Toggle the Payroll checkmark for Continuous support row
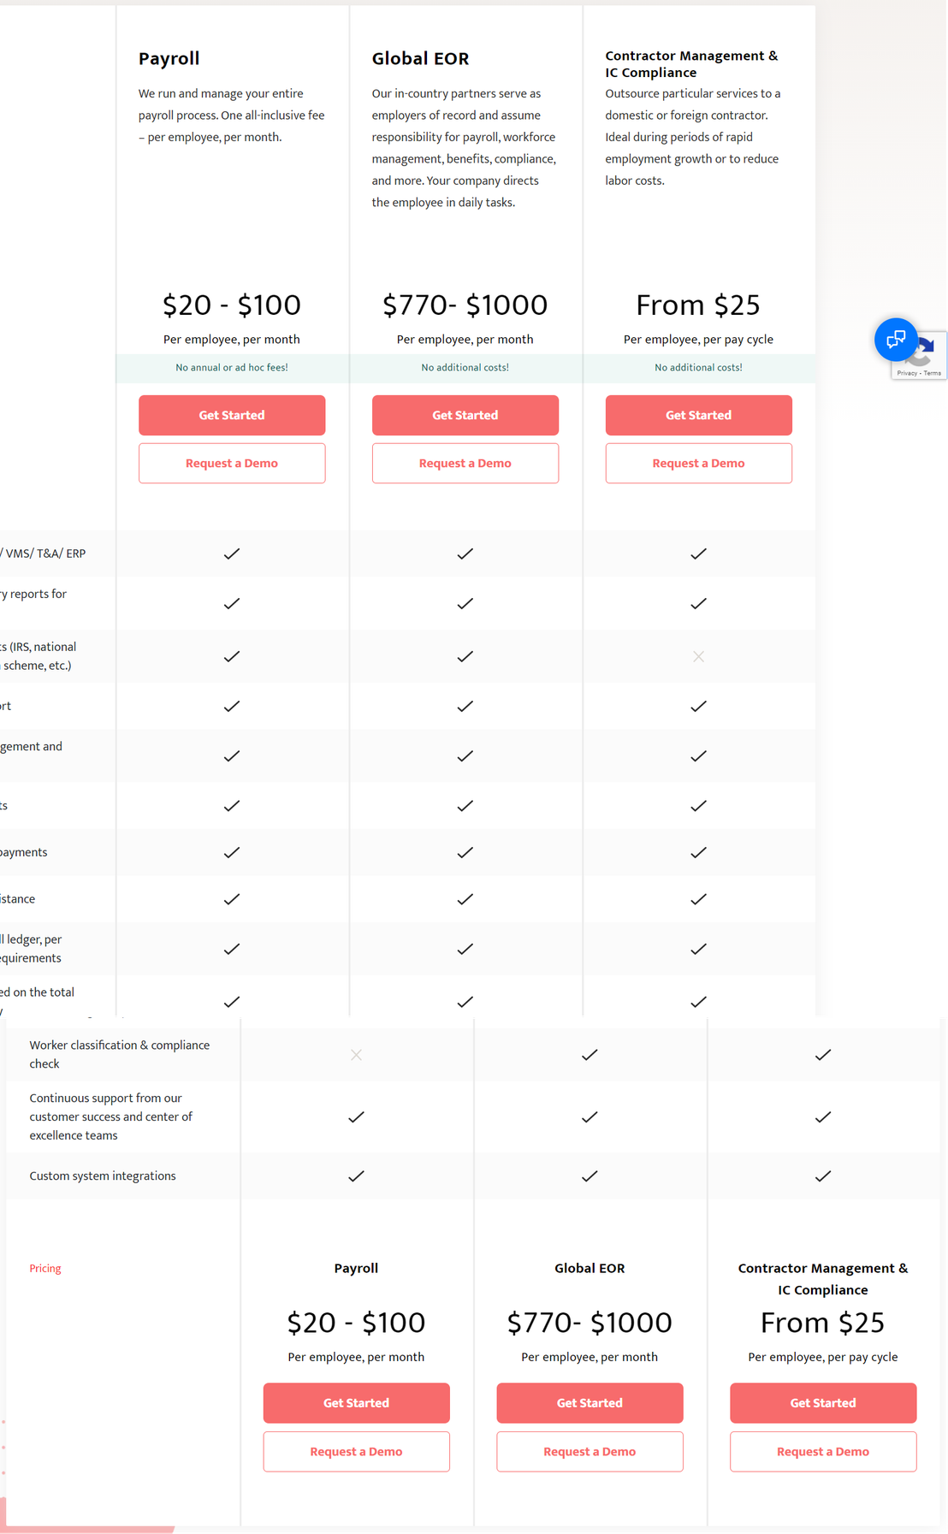This screenshot has height=1534, width=948. (x=356, y=1116)
